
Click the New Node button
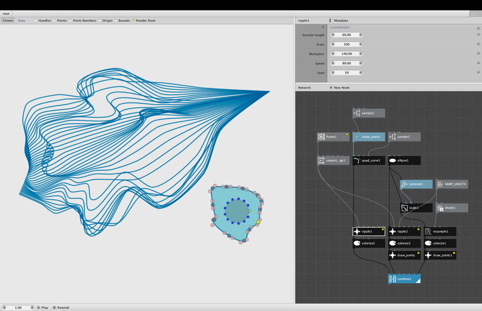coord(339,88)
